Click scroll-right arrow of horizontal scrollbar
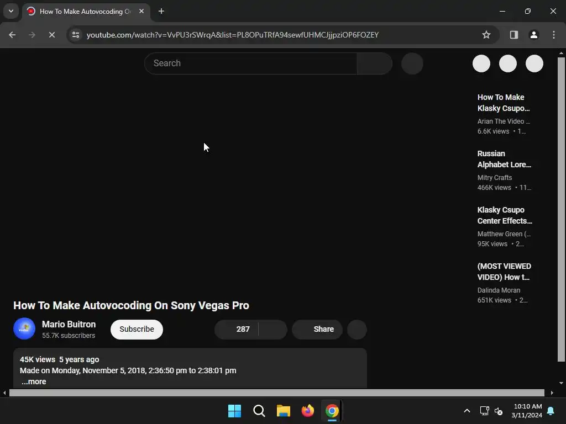Viewport: 566px width, 424px height. click(x=552, y=393)
